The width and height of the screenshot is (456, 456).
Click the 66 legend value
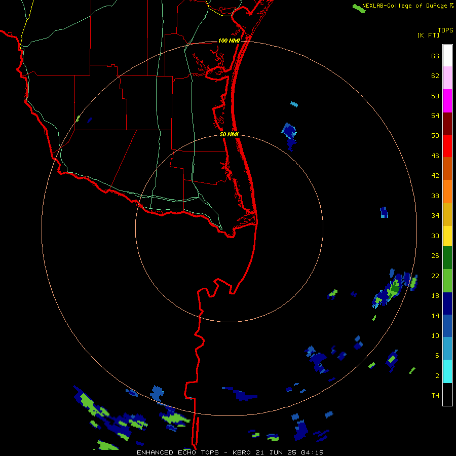tap(435, 56)
